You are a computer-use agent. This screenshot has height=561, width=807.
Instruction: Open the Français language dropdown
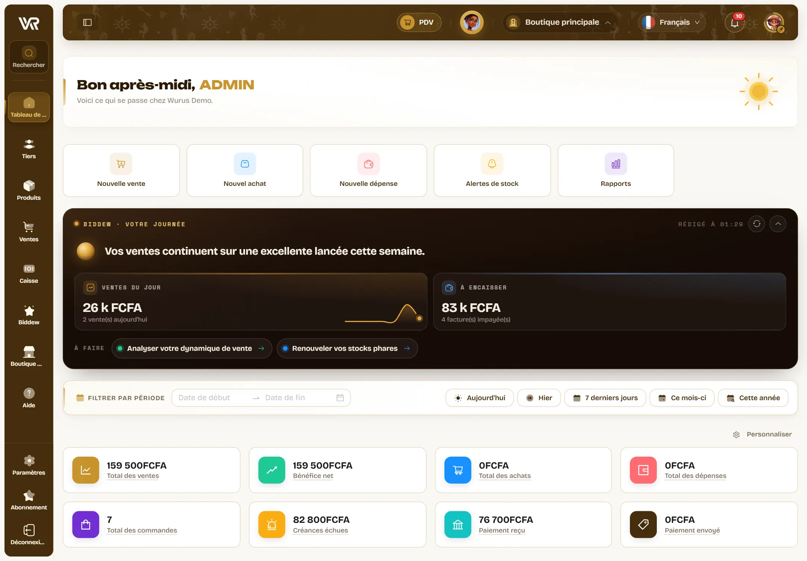(671, 22)
